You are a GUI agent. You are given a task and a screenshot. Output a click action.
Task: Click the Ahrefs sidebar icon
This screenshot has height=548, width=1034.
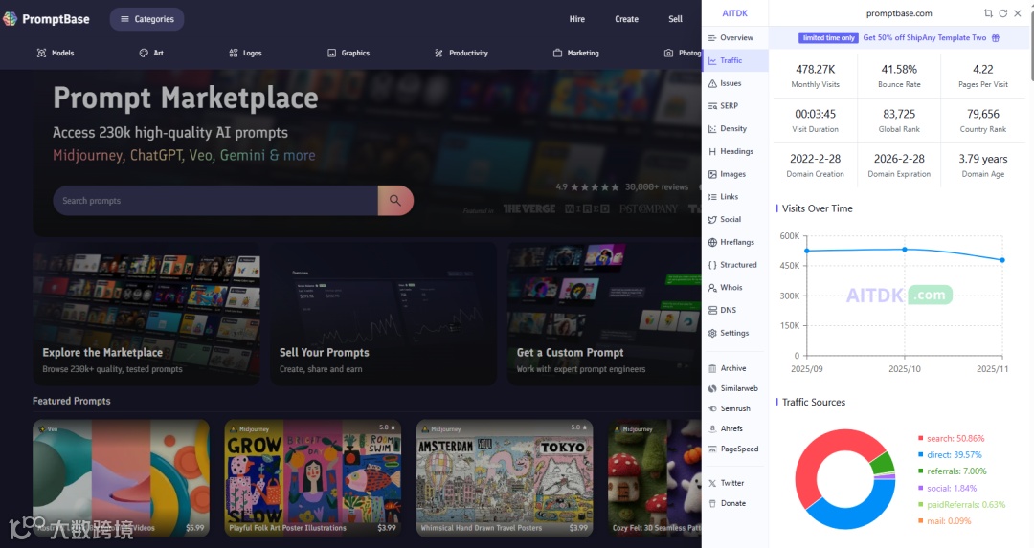point(712,428)
